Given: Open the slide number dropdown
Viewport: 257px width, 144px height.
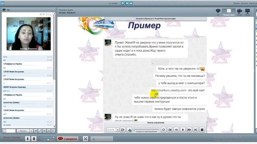Looking at the screenshot, I should pos(118,130).
